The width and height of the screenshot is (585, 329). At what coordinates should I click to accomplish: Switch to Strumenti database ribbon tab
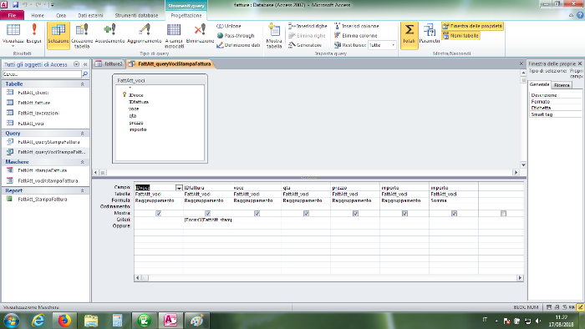coord(136,15)
